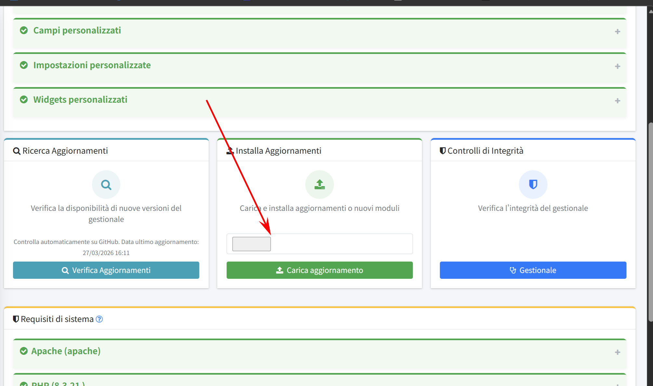
Task: Click the blue shield circle icon
Action: (x=533, y=185)
